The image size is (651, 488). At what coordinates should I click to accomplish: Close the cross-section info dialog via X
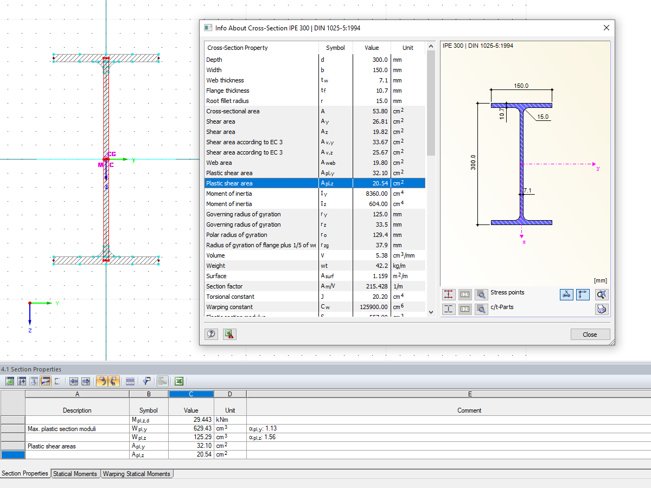pos(606,28)
